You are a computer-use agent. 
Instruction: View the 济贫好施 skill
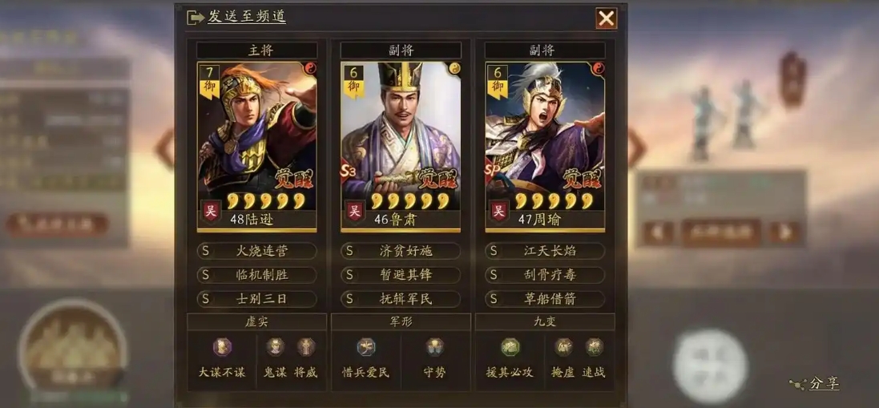[401, 251]
